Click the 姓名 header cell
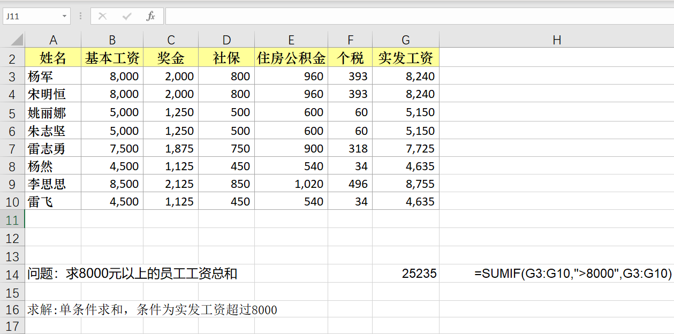The height and width of the screenshot is (334, 674). click(53, 58)
